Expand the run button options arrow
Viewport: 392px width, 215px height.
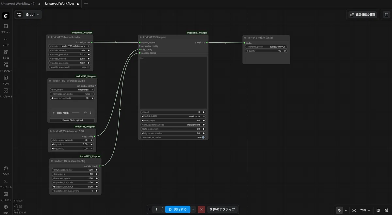coord(193,209)
